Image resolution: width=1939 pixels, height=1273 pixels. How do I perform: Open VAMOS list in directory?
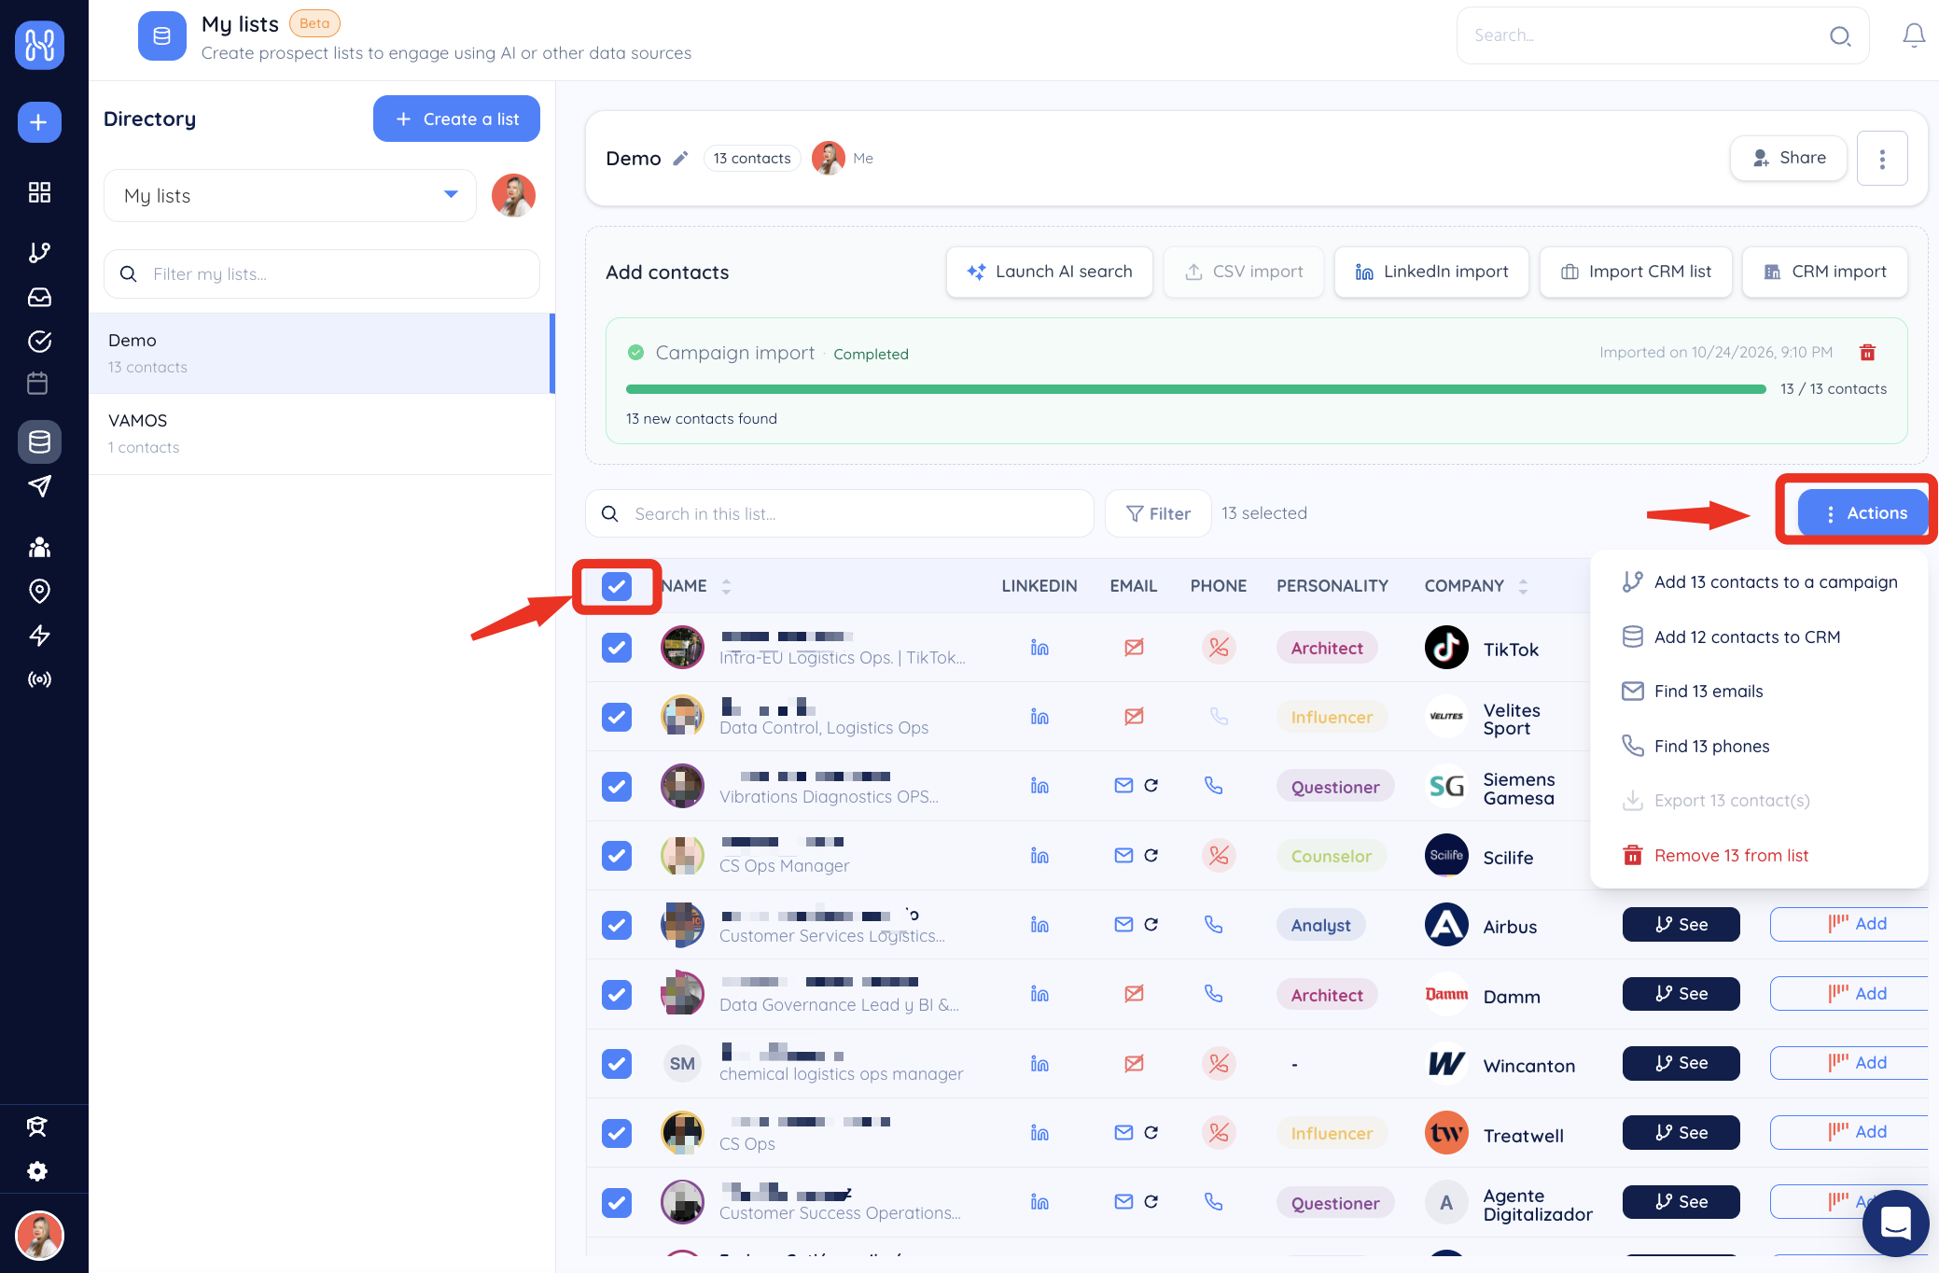322,434
